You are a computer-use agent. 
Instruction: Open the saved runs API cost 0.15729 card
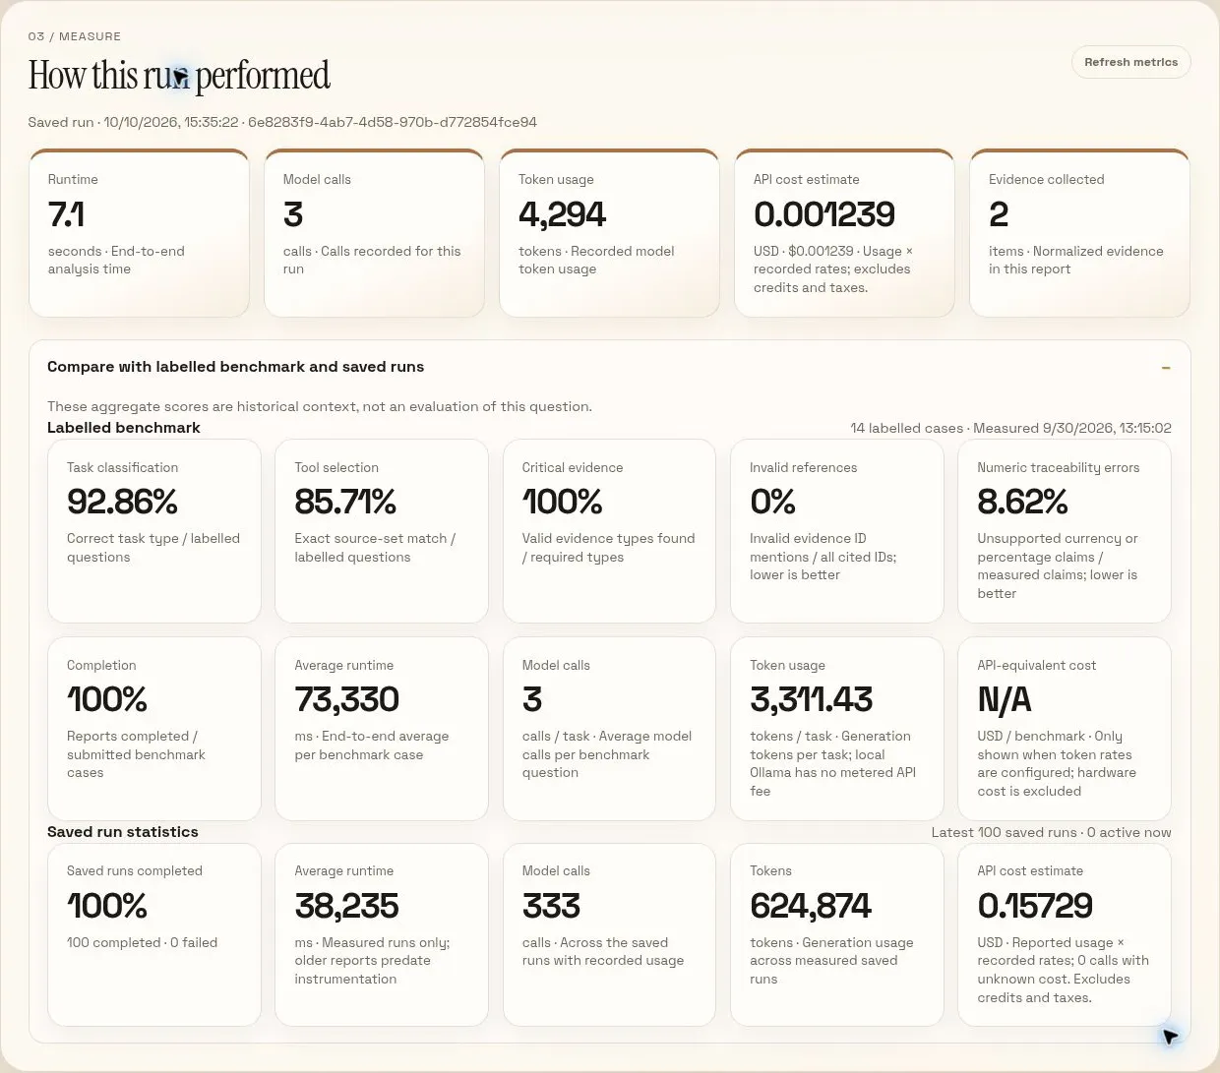pos(1065,934)
